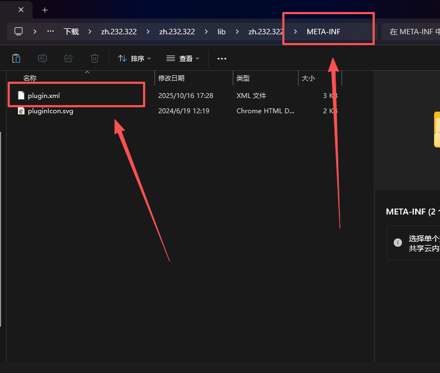The height and width of the screenshot is (373, 440).
Task: Click the Paste icon in the toolbar
Action: coord(16,58)
